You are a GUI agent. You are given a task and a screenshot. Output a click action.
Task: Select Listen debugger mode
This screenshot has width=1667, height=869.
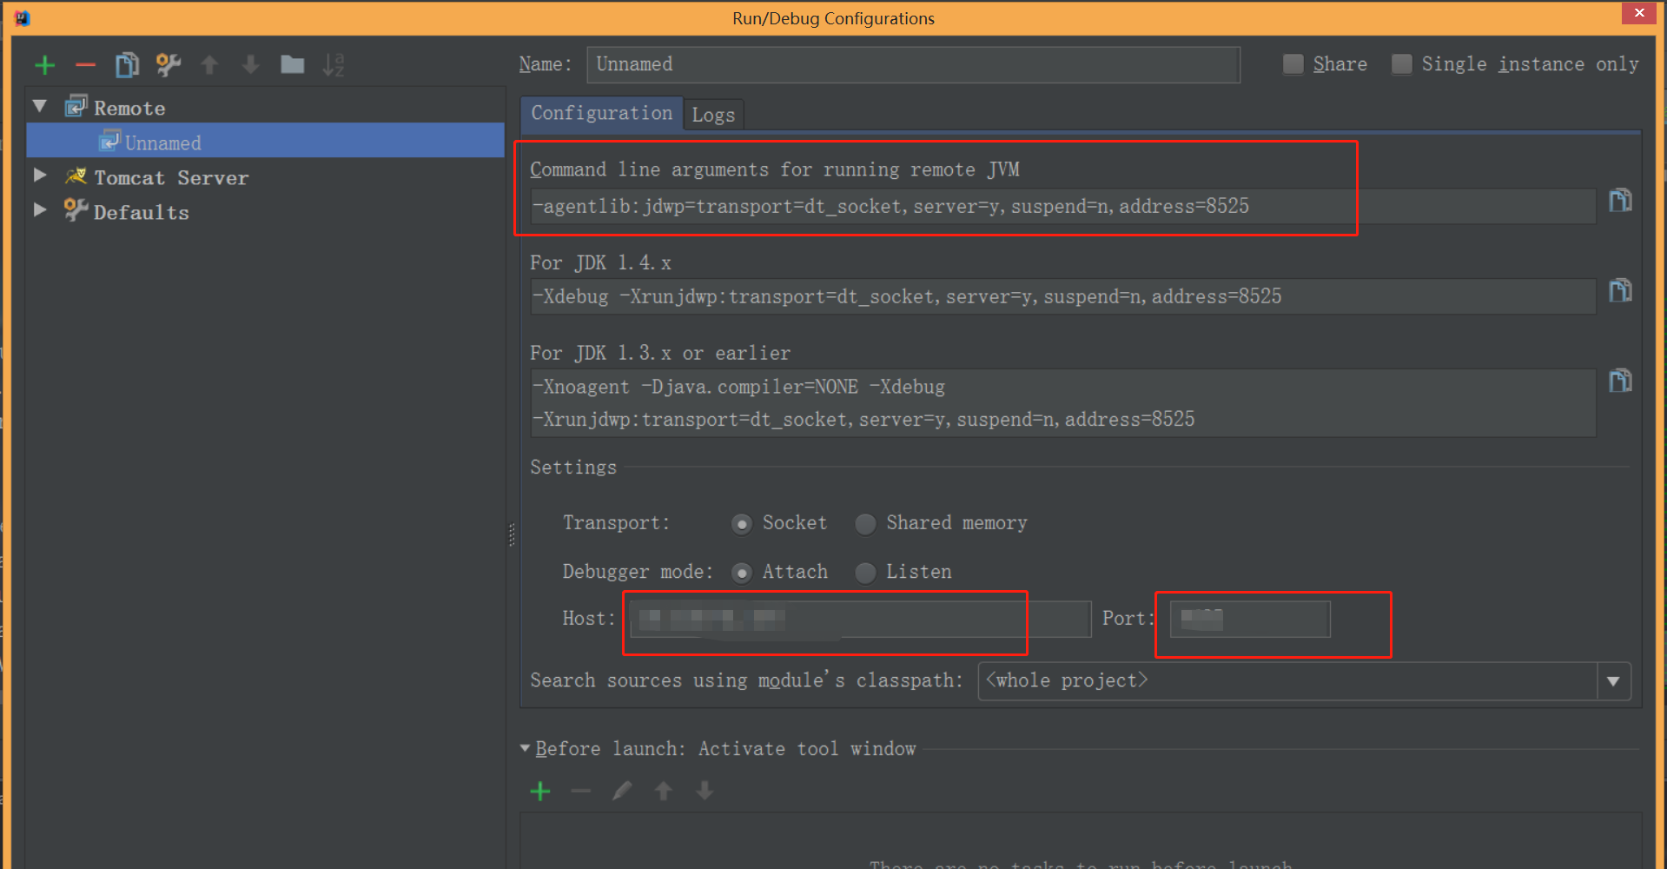click(865, 573)
